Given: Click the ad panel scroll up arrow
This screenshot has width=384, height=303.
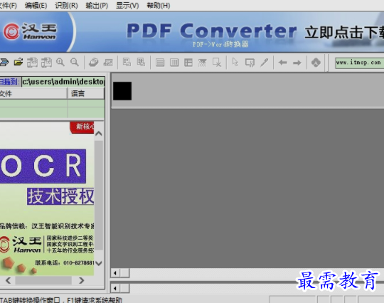Looking at the screenshot, I should [x=99, y=134].
